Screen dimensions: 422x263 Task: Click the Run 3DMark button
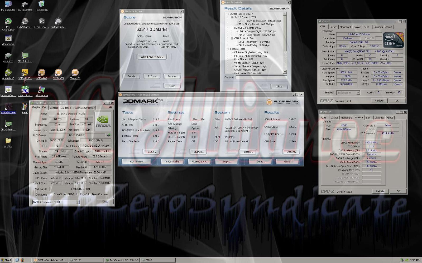[137, 162]
